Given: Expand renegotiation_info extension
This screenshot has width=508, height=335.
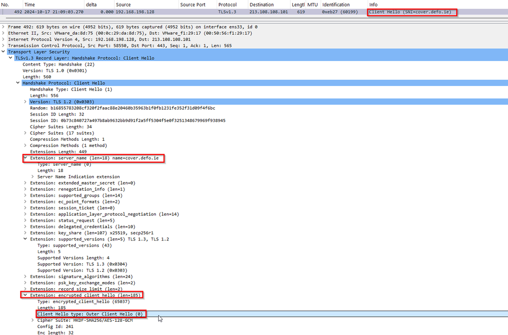Looking at the screenshot, I should (x=25, y=189).
